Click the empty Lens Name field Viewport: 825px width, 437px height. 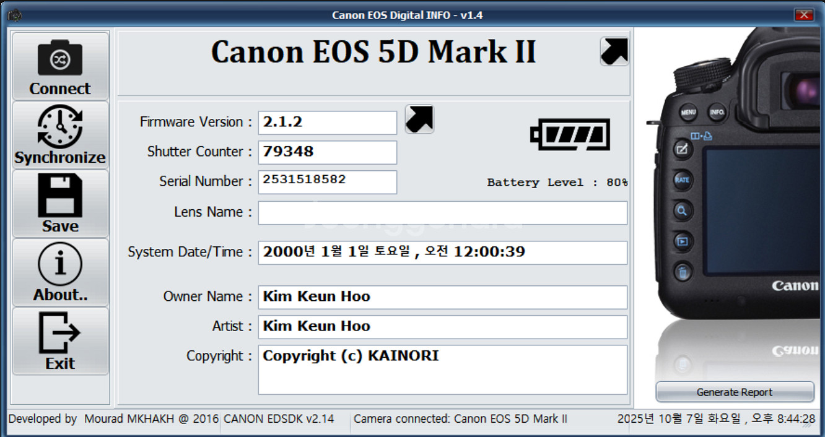(443, 213)
